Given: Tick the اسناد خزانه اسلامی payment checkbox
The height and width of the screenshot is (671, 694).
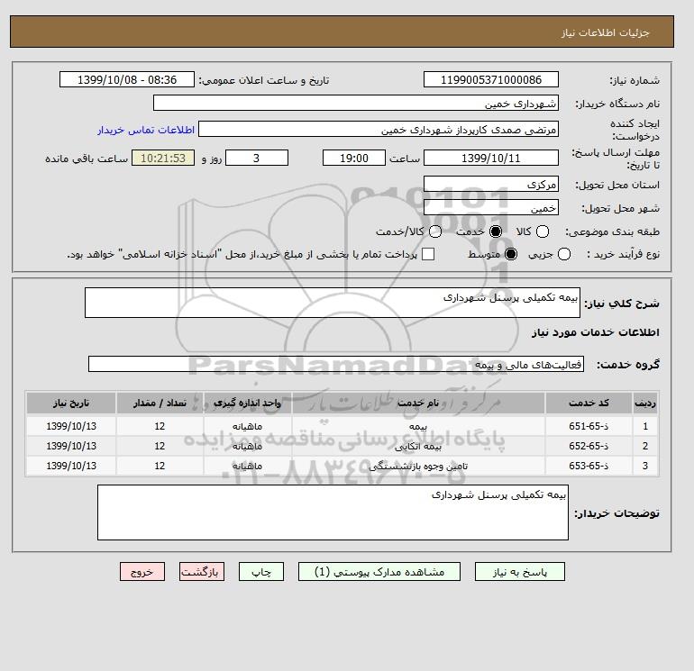Looking at the screenshot, I should (428, 254).
